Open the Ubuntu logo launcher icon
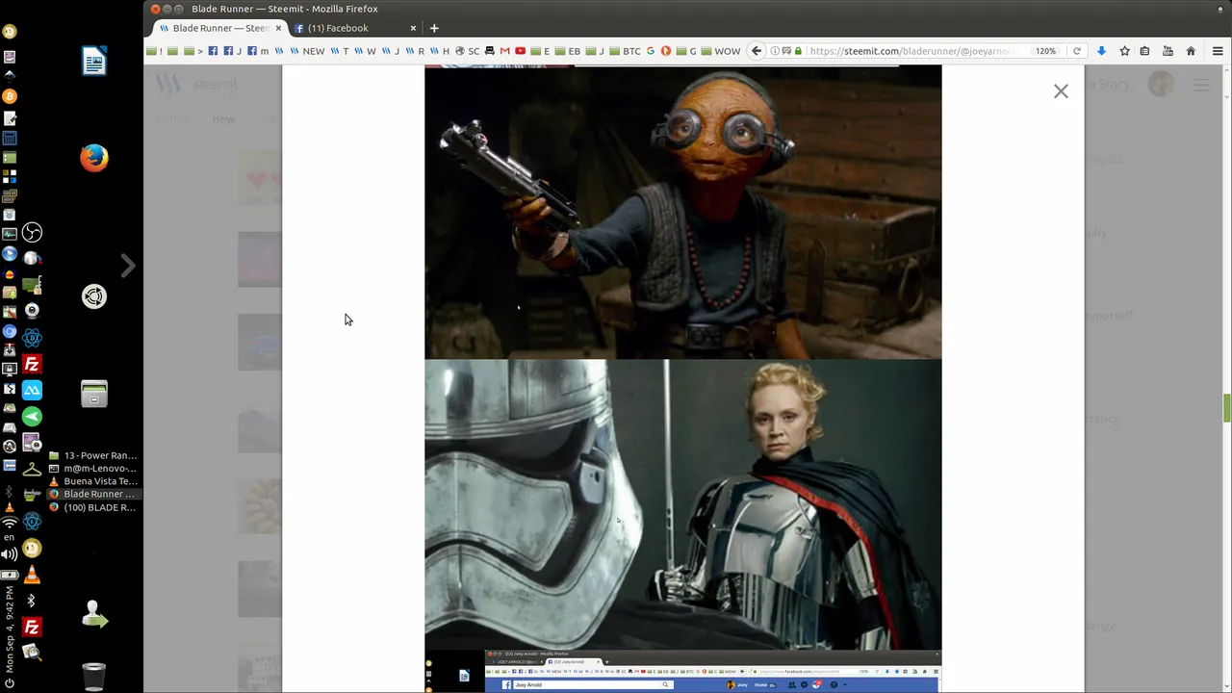Viewport: 1232px width, 693px height. click(94, 296)
